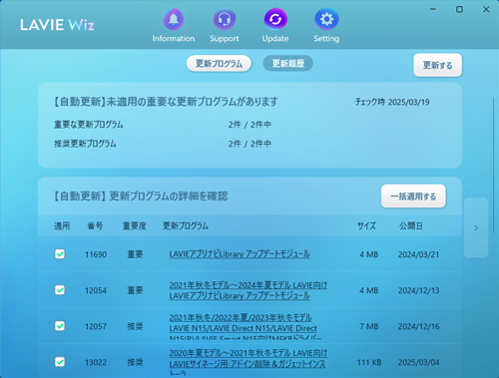The width and height of the screenshot is (499, 378).
Task: Switch to the 更新履歴 tab
Action: tap(288, 64)
